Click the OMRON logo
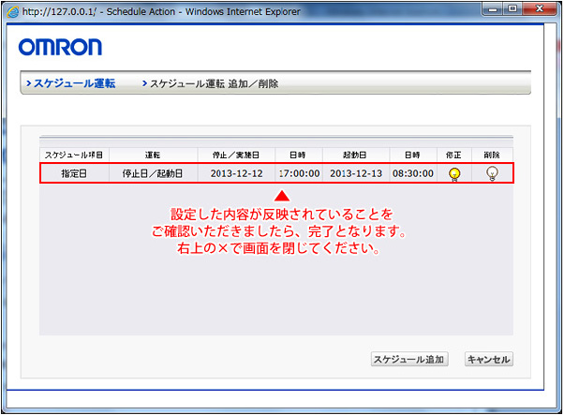The height and width of the screenshot is (415, 564). tap(60, 47)
